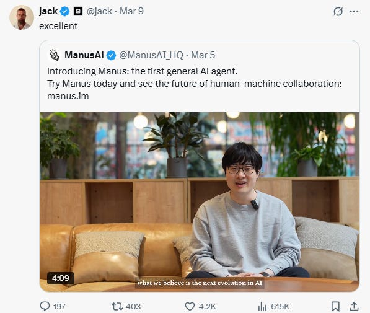
Task: Open the three-dot more options menu
Action: (x=354, y=11)
